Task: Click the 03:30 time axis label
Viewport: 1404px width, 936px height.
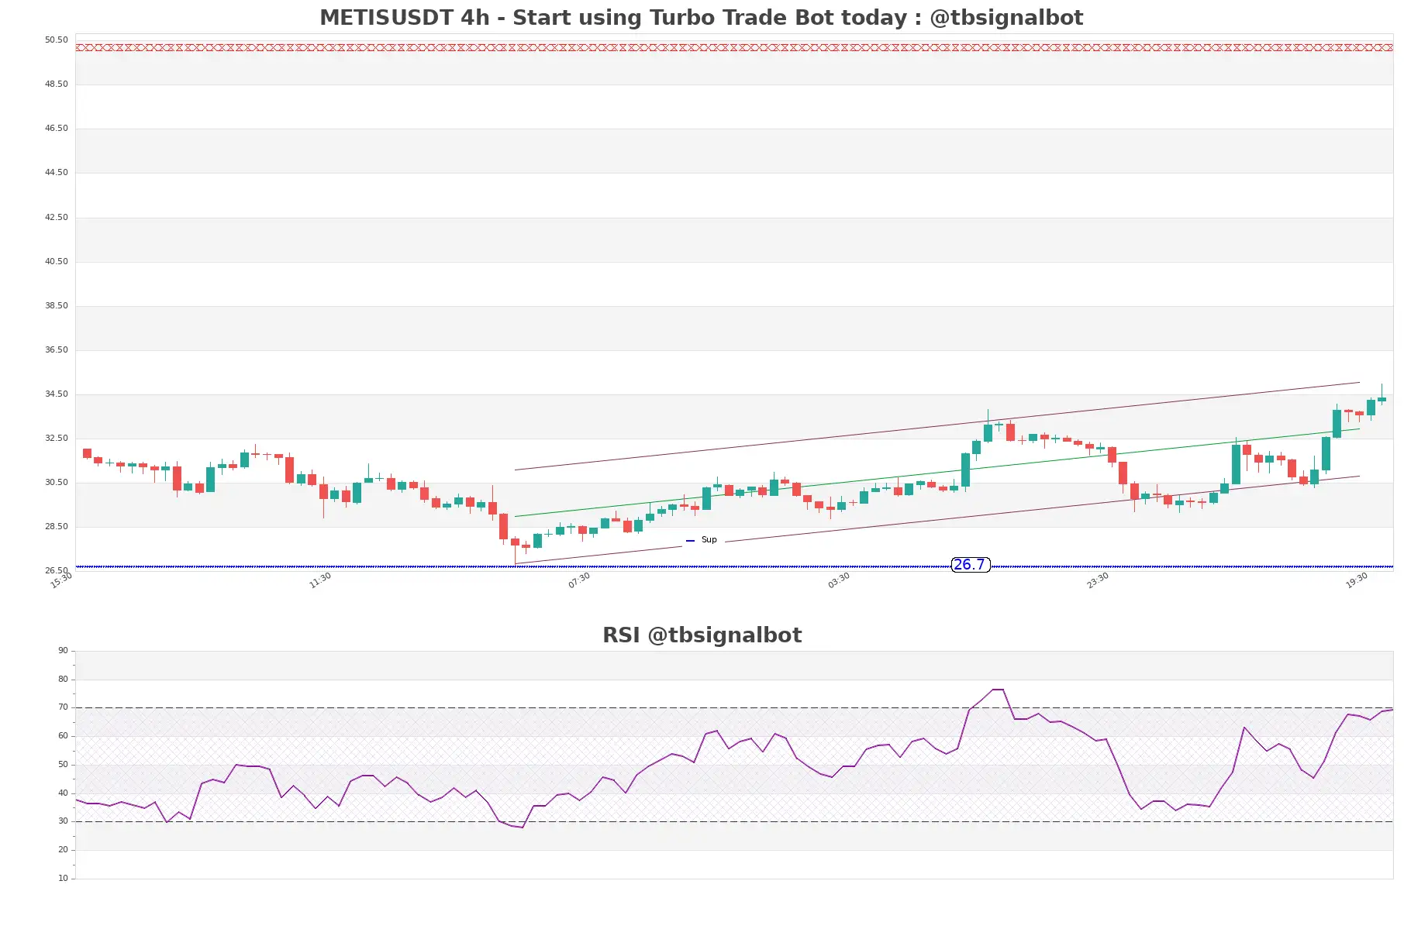Action: [x=839, y=580]
